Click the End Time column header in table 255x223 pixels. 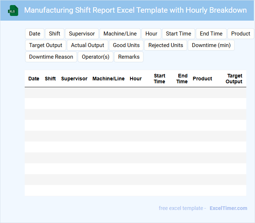(182, 79)
